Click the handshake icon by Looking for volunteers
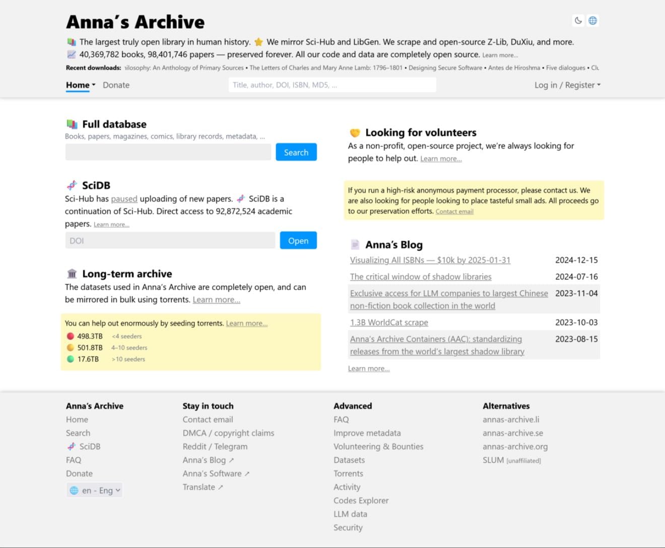665x548 pixels. [x=355, y=133]
